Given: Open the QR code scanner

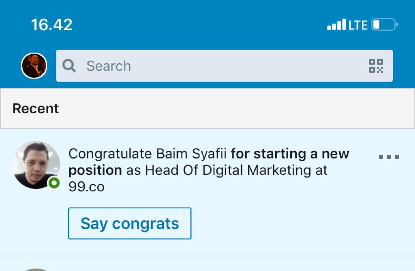Looking at the screenshot, I should point(376,66).
